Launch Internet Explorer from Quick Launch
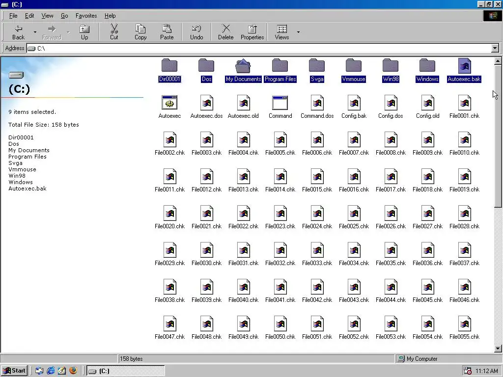Screen dimensions: 503x377 51,371
